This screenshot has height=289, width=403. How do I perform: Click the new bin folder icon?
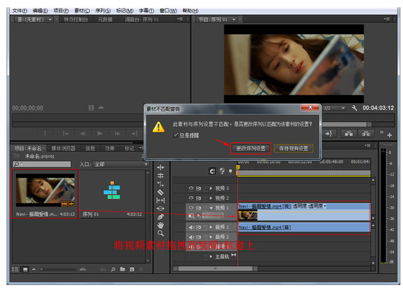tap(122, 269)
